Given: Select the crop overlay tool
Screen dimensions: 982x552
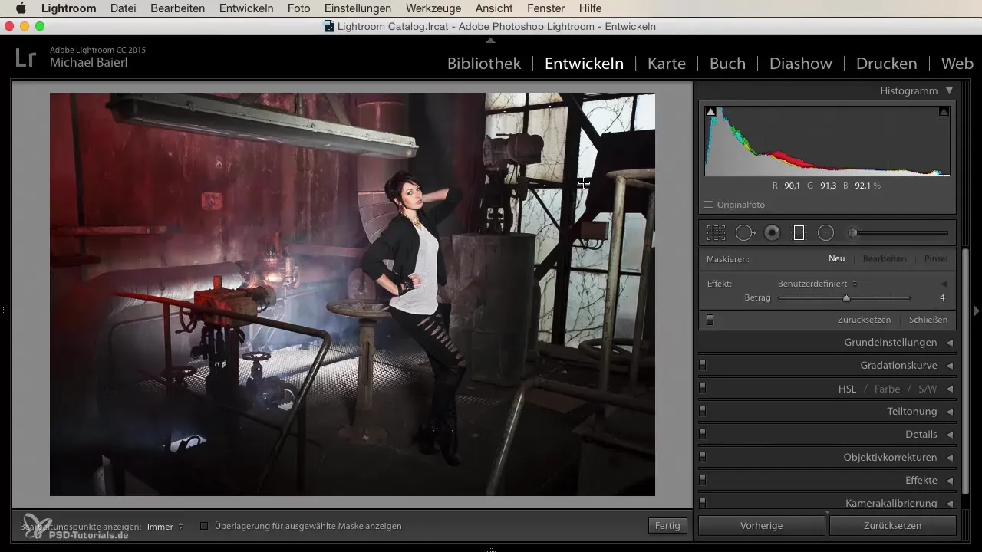Looking at the screenshot, I should coord(716,233).
